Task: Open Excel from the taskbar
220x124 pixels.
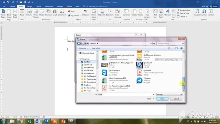Action: [29, 121]
